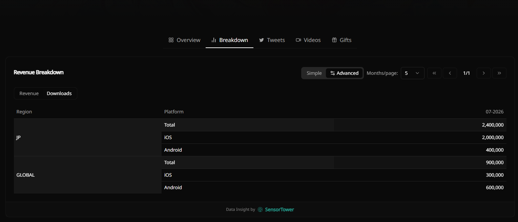518x222 pixels.
Task: Click the Revenue Breakdown heading
Action: click(39, 72)
